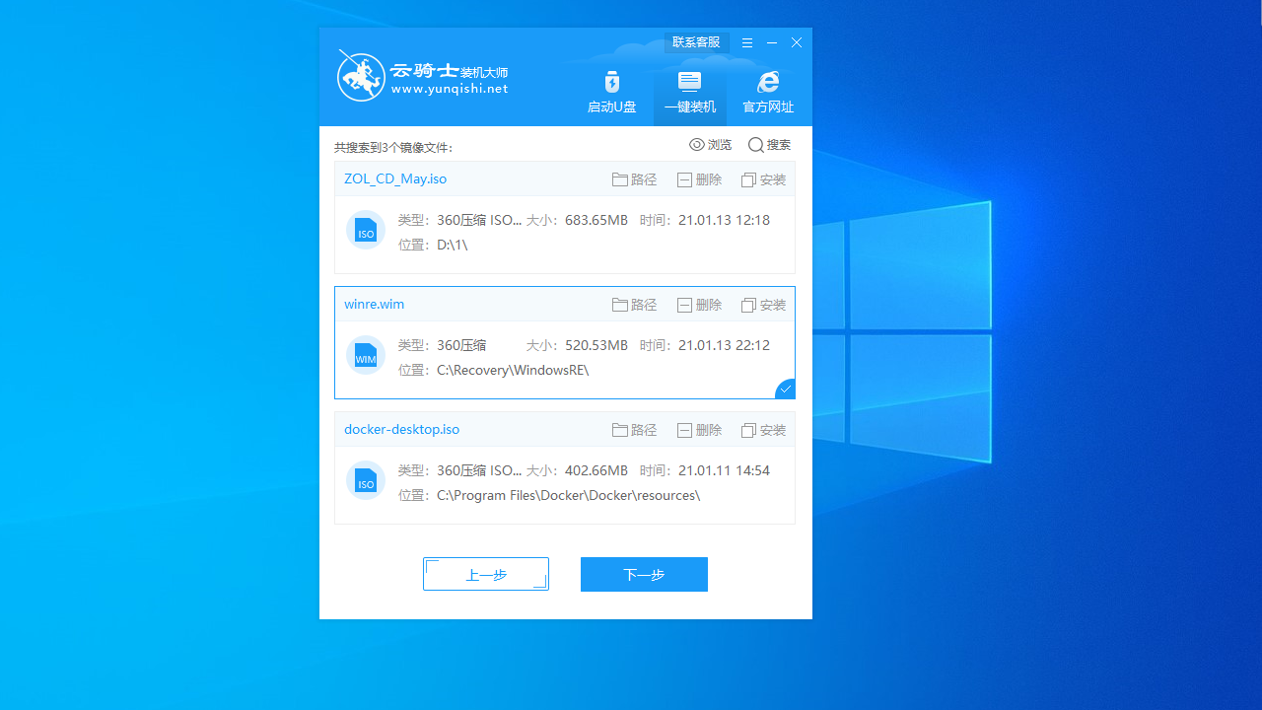
Task: Click the 下一步 (Next) button
Action: coord(644,574)
